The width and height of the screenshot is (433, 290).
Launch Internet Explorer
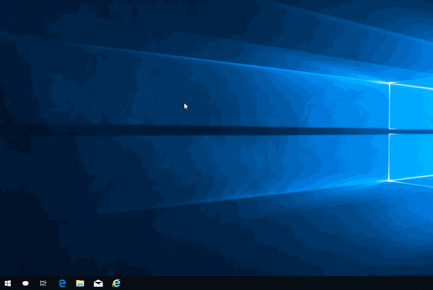116,283
